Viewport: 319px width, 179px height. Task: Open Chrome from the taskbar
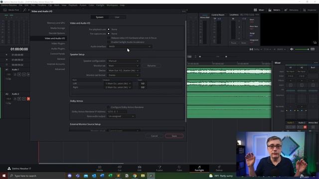(x=135, y=176)
